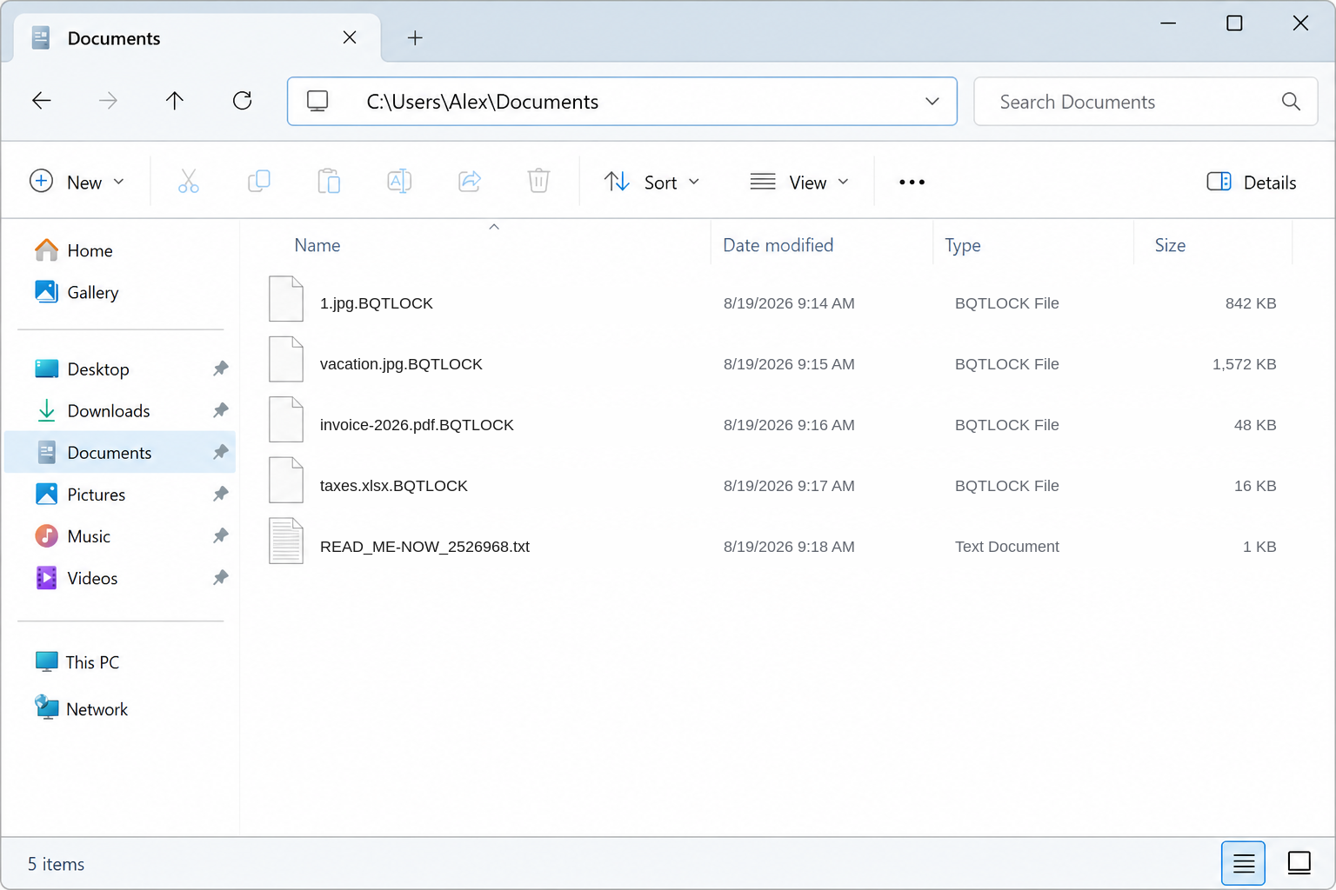Image resolution: width=1336 pixels, height=890 pixels.
Task: Unpin Downloads using its pin icon
Action: (x=221, y=410)
